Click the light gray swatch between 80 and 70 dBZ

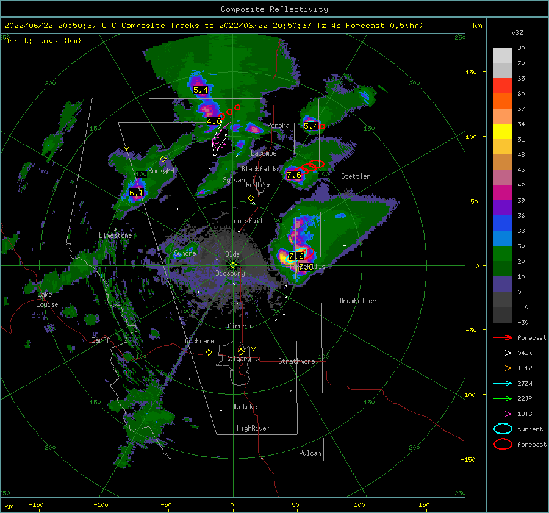pyautogui.click(x=503, y=56)
